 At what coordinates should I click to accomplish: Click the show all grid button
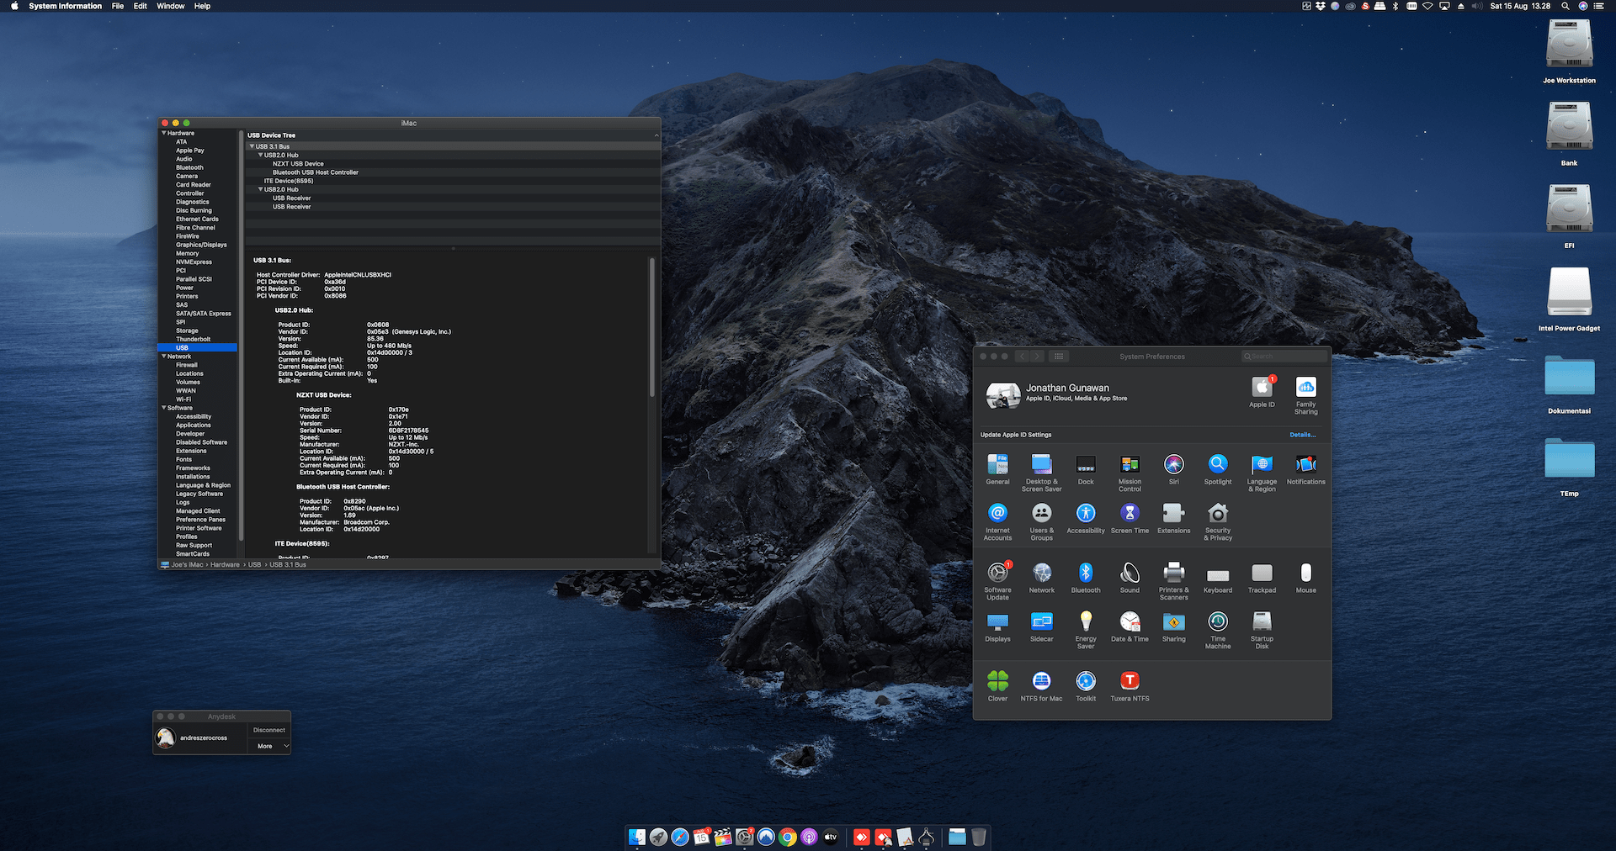1059,357
